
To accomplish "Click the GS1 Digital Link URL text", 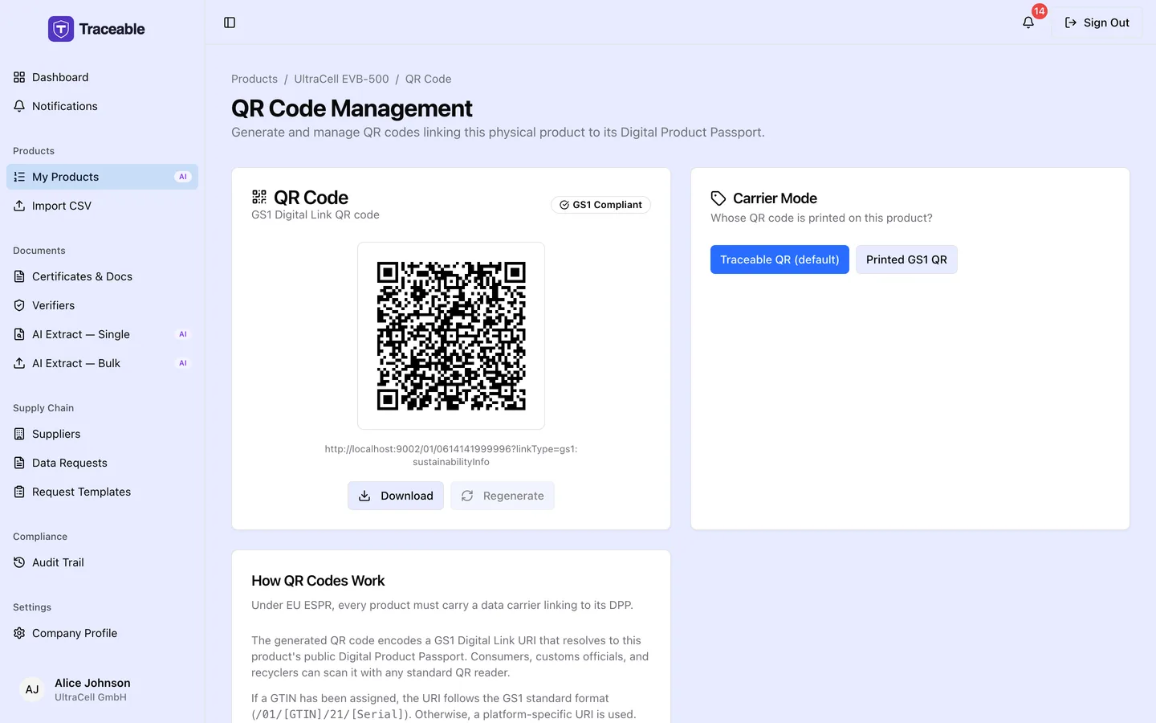I will 451,455.
